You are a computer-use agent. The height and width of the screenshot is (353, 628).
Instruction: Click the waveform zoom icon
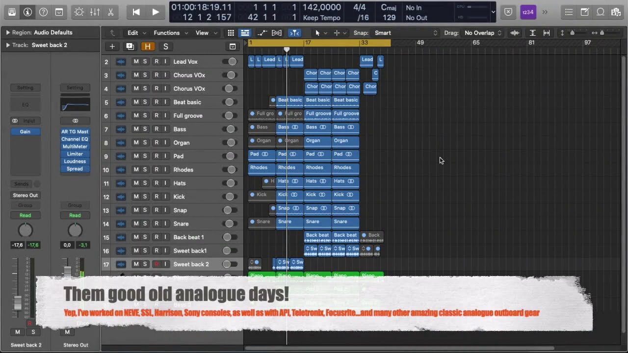[515, 33]
